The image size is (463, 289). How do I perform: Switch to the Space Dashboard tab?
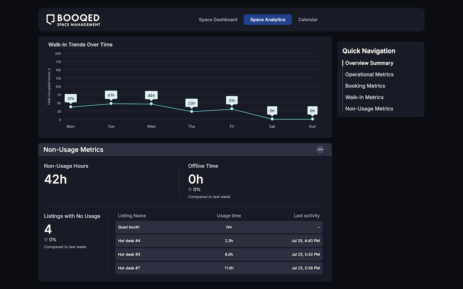(x=218, y=19)
